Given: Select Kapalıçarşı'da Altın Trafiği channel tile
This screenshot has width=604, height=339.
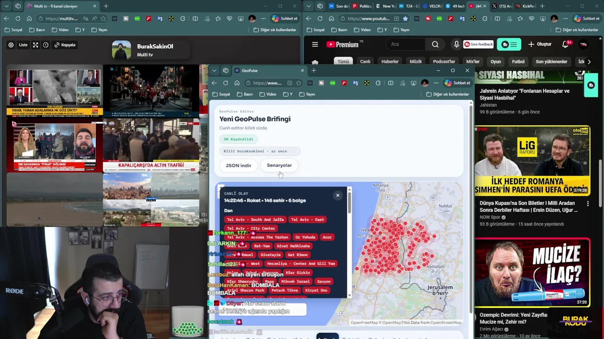Looking at the screenshot, I should point(151,145).
